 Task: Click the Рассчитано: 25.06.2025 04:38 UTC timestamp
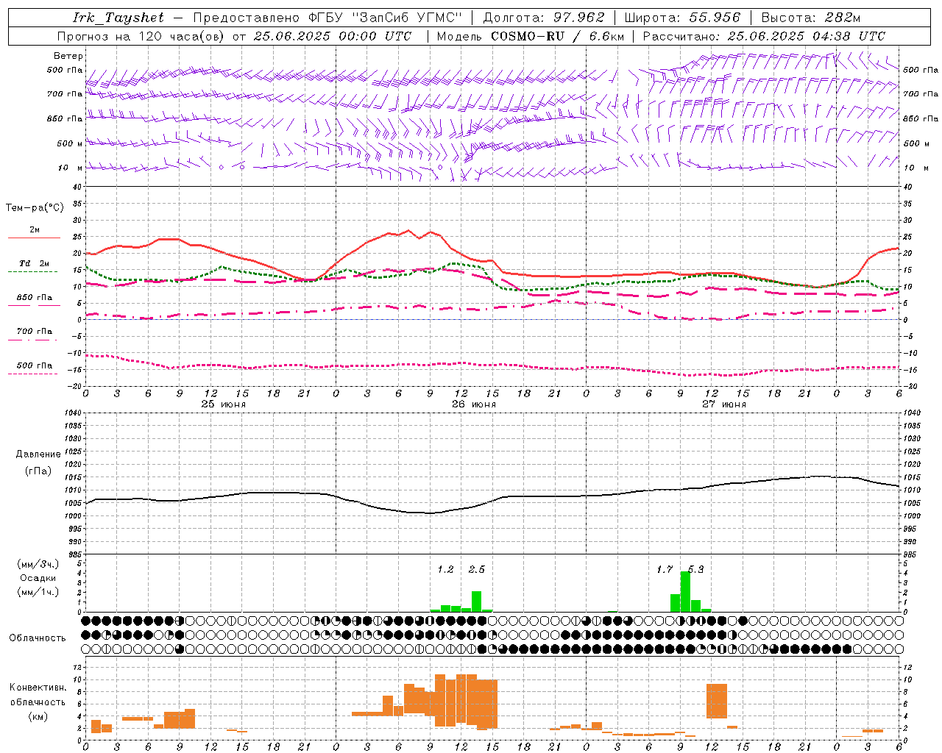[764, 36]
